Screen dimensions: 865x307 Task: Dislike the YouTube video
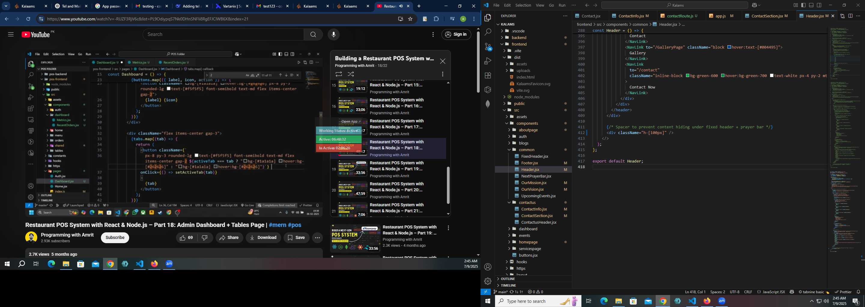pyautogui.click(x=205, y=238)
